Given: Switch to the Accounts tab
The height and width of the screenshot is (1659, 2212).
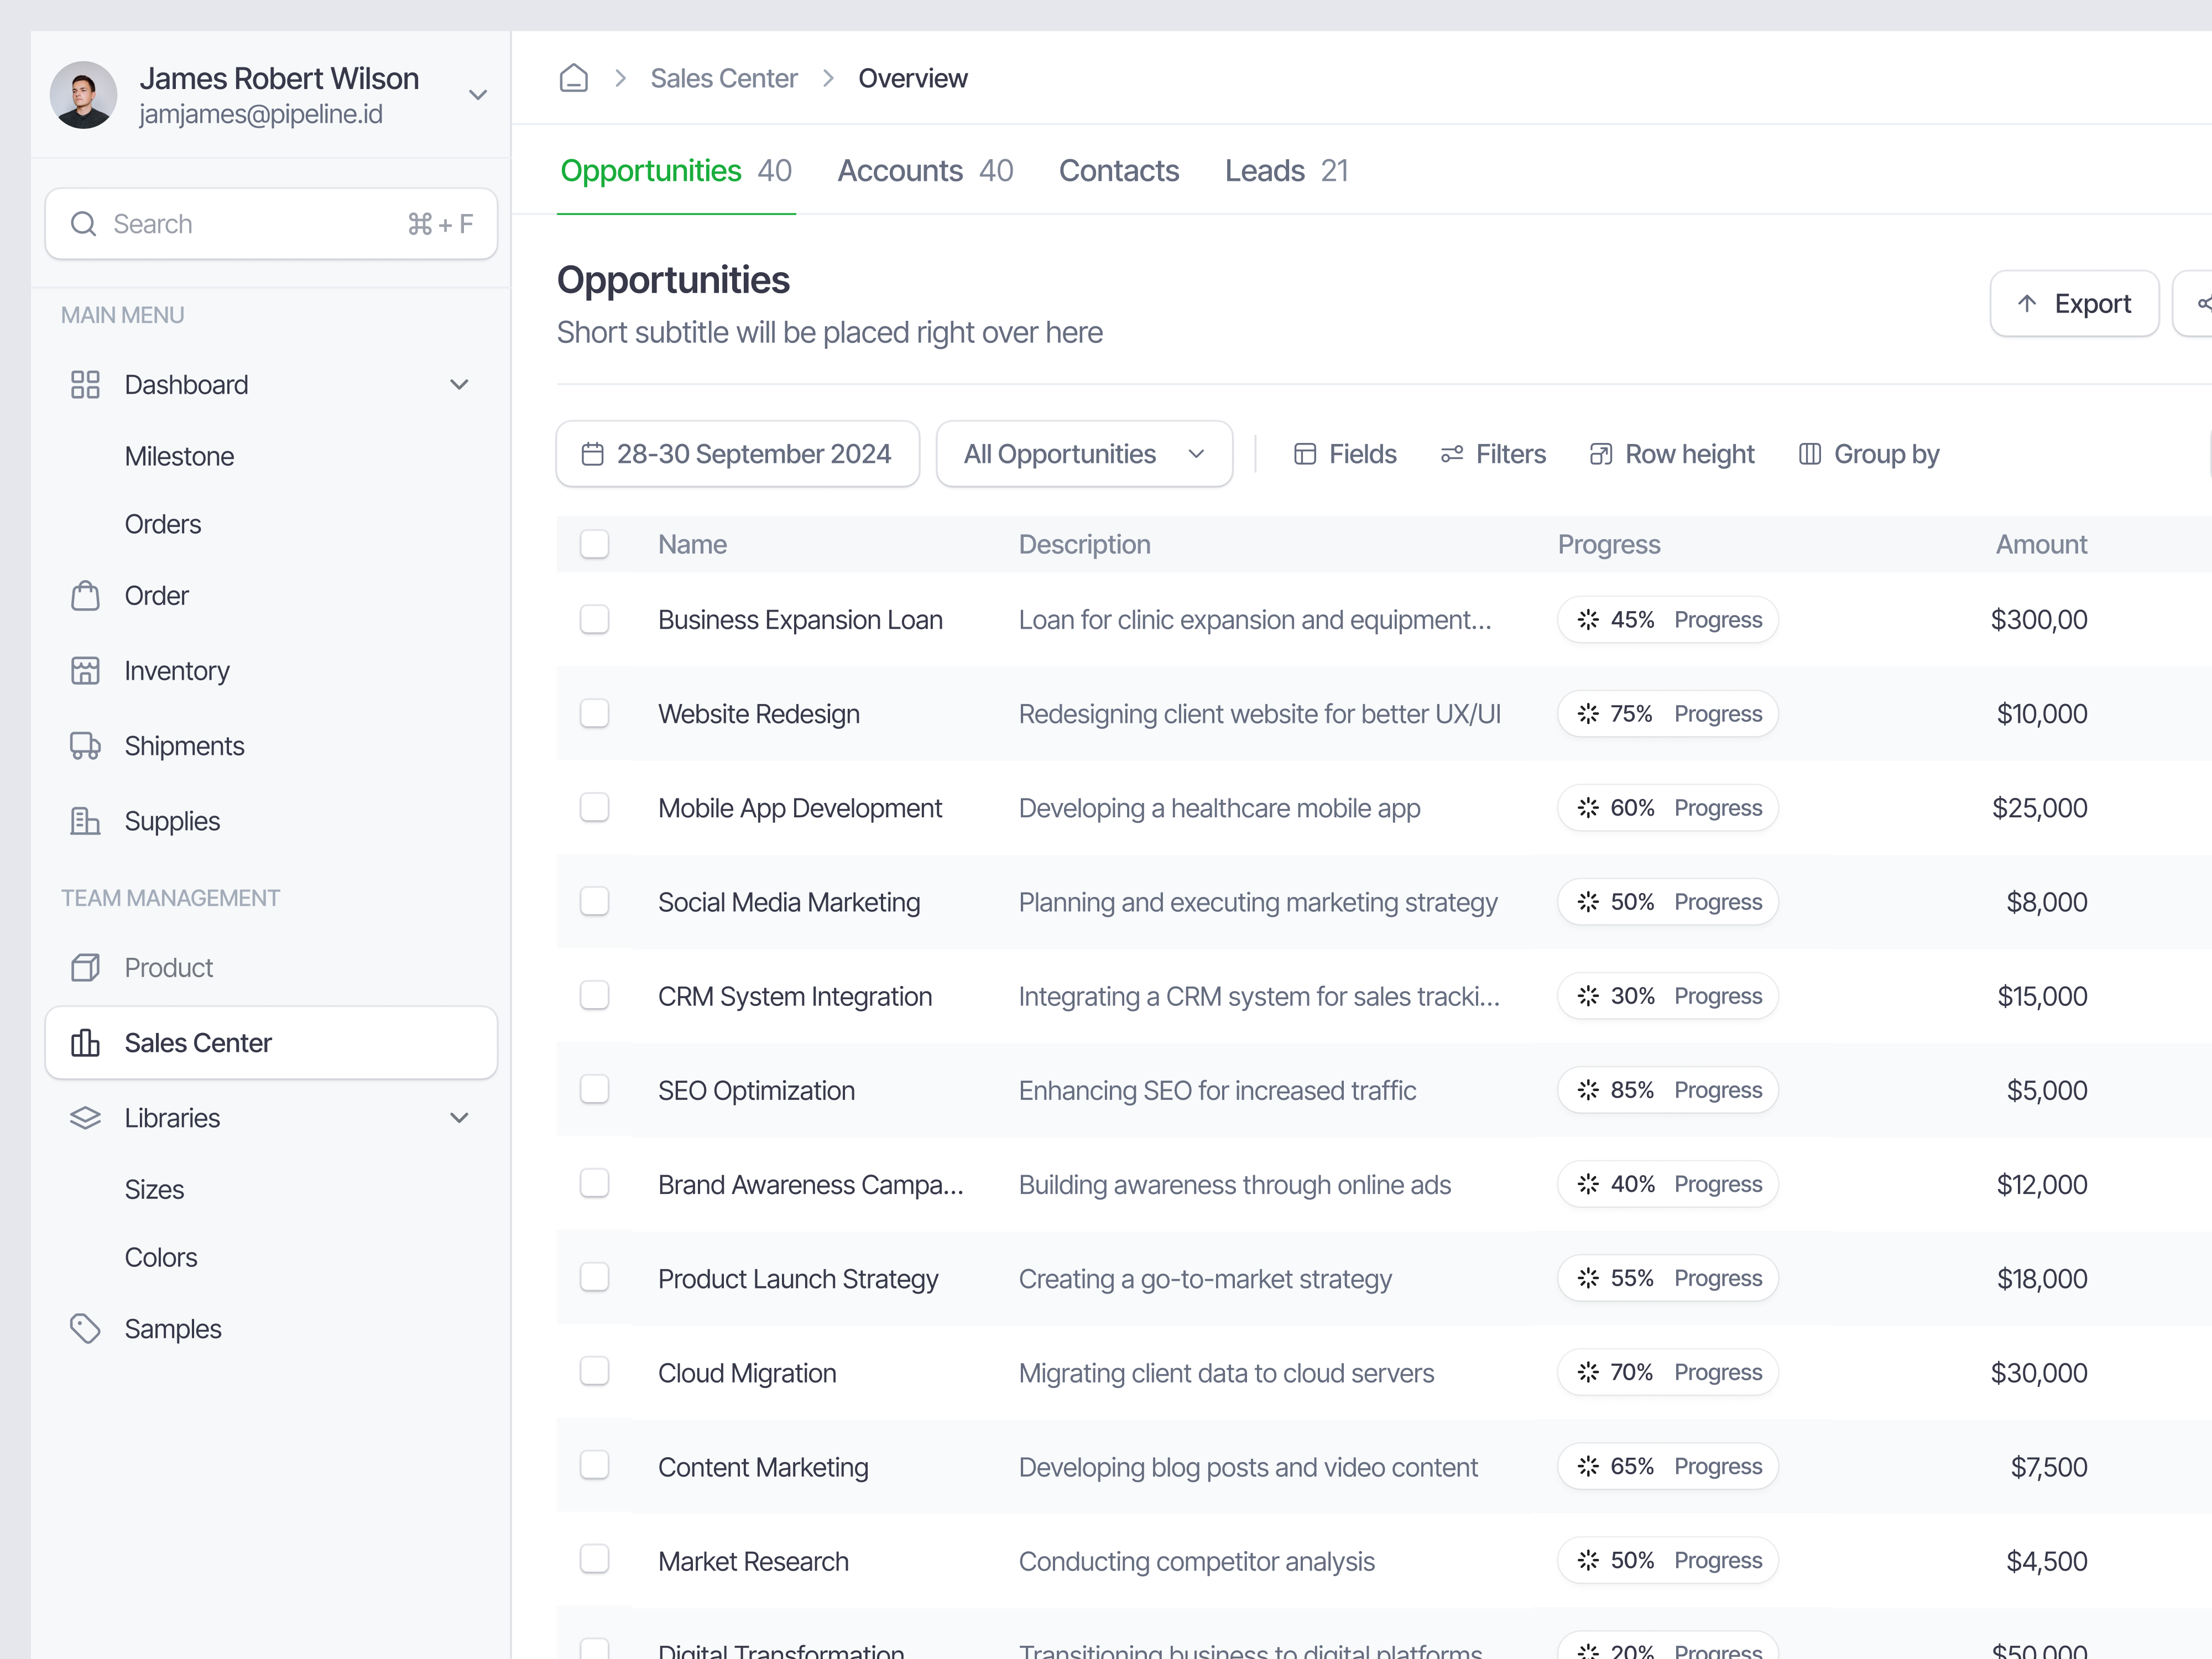Looking at the screenshot, I should click(924, 171).
